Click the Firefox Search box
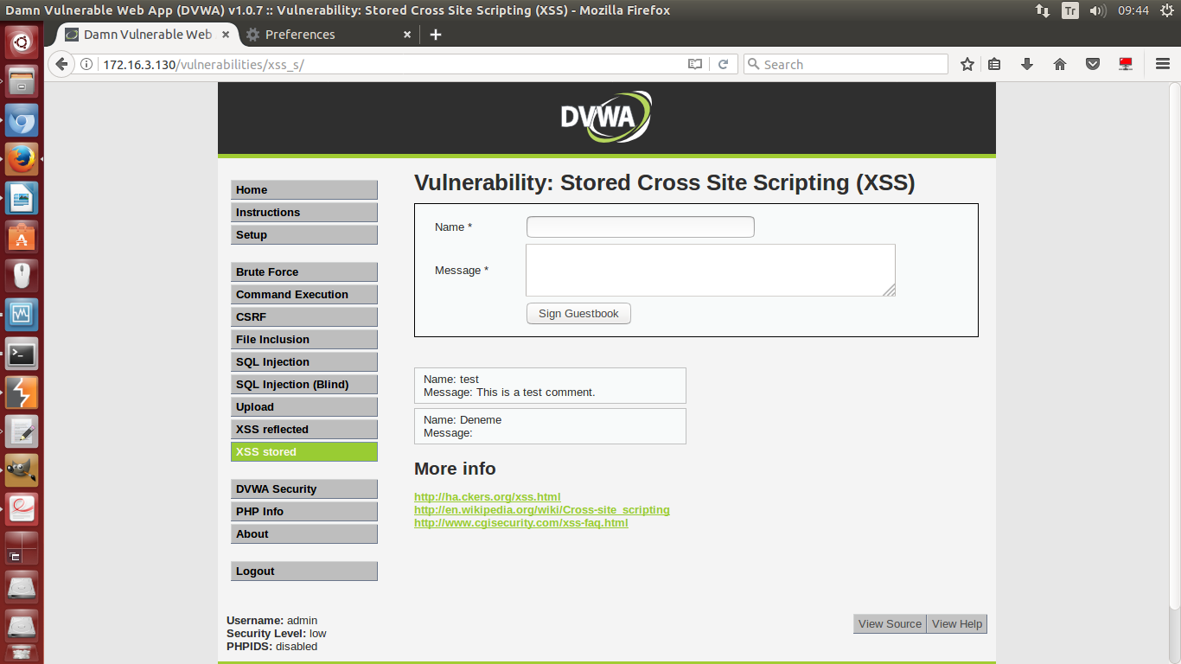Viewport: 1181px width, 664px height. point(846,64)
